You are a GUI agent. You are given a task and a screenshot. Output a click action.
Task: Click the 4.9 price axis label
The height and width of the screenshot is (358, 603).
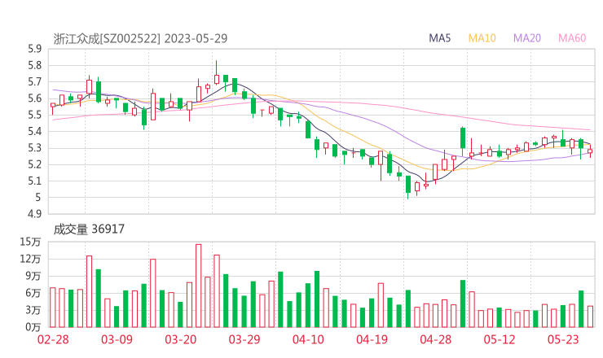34,214
